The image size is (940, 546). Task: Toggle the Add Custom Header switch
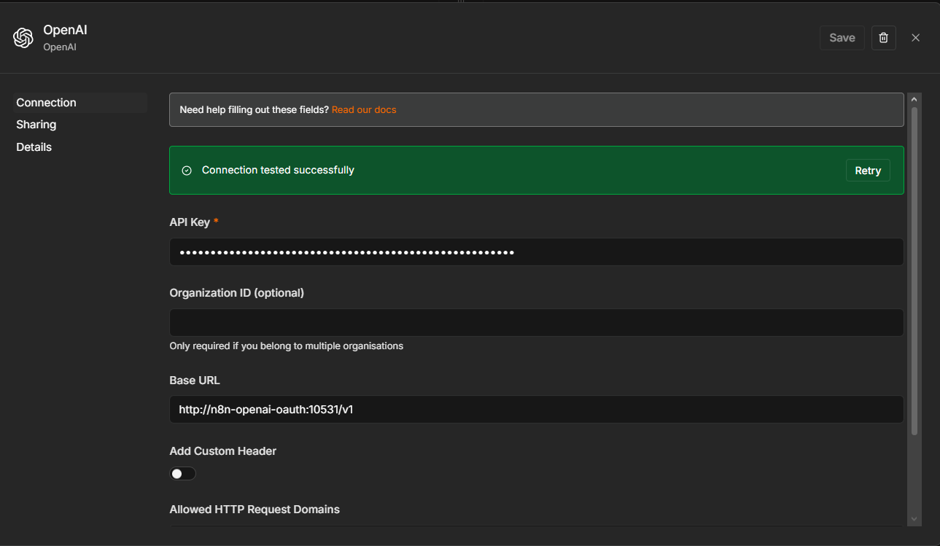tap(183, 474)
